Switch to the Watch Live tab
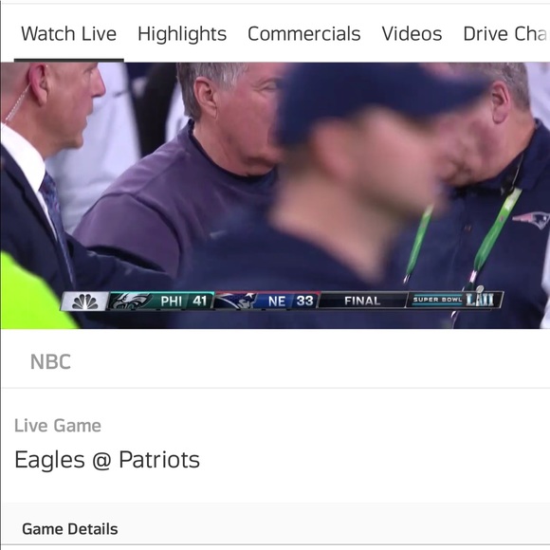This screenshot has width=550, height=550. 68,34
